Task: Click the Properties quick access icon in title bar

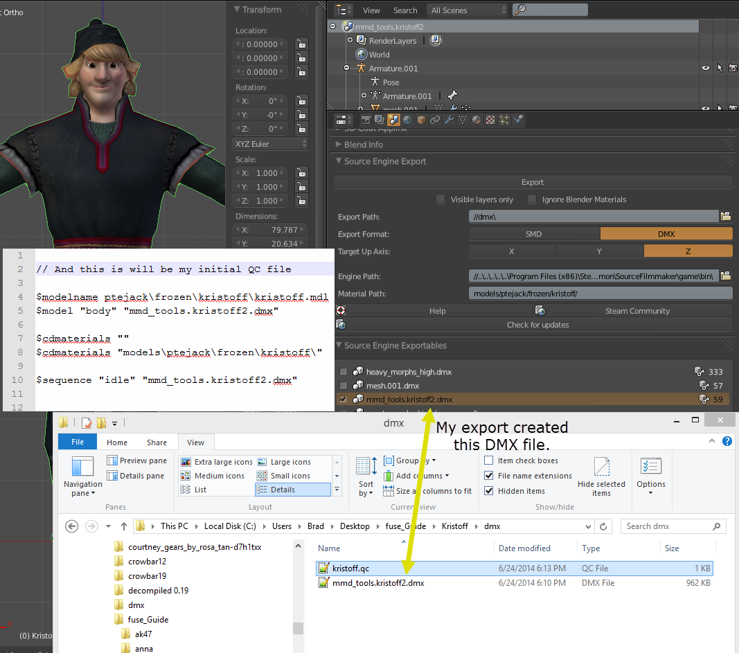Action: (x=87, y=422)
